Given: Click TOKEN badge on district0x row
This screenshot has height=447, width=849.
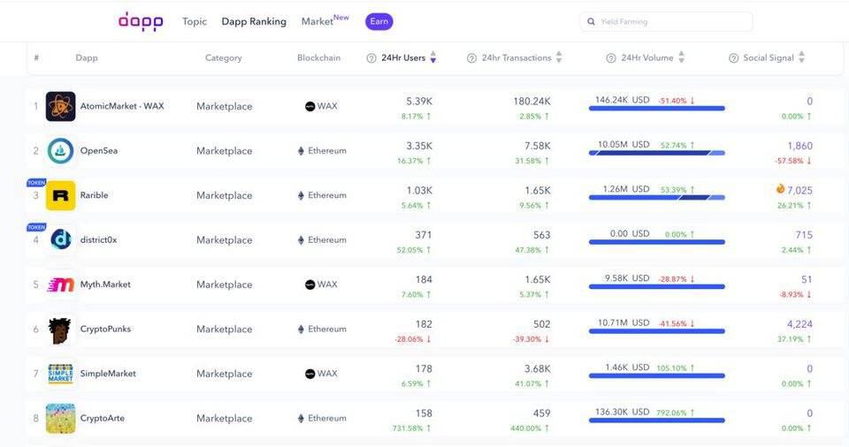Looking at the screenshot, I should [x=36, y=227].
